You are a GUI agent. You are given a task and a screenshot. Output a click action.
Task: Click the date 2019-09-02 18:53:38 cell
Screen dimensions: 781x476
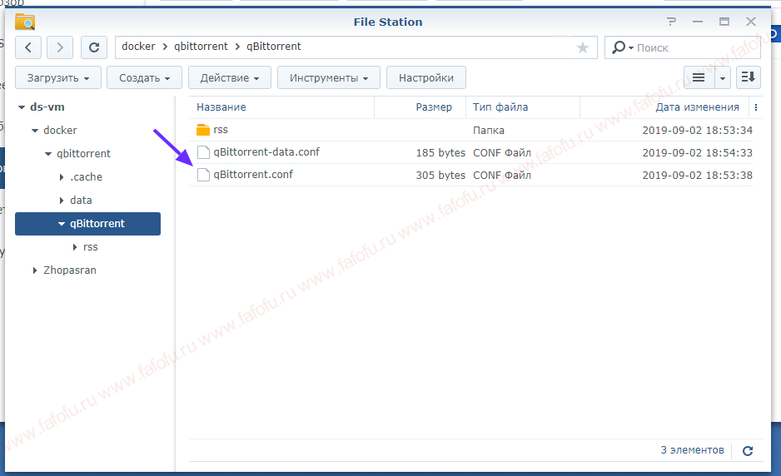coord(698,176)
